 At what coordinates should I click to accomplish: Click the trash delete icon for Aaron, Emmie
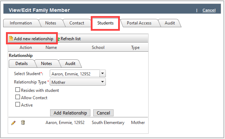tap(23, 123)
